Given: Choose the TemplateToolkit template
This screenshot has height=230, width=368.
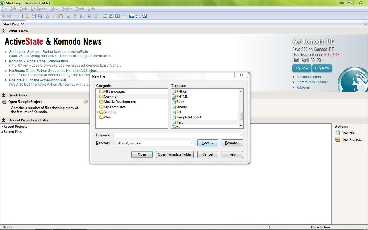Looking at the screenshot, I should [187, 117].
